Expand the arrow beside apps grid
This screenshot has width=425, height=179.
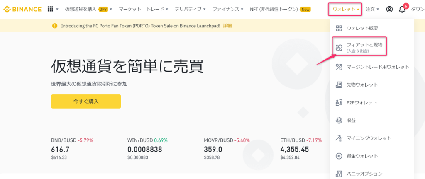57,9
